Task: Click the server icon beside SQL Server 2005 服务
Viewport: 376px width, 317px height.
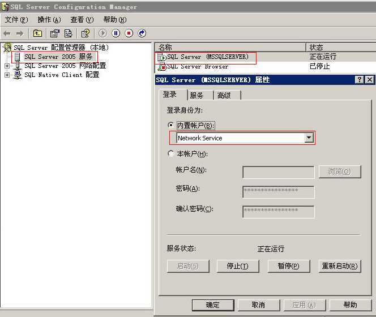Action: pos(17,57)
